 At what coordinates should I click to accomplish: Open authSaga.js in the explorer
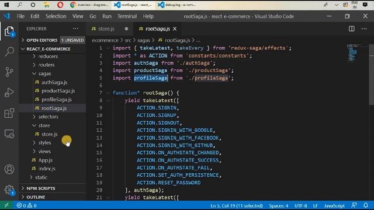point(54,82)
